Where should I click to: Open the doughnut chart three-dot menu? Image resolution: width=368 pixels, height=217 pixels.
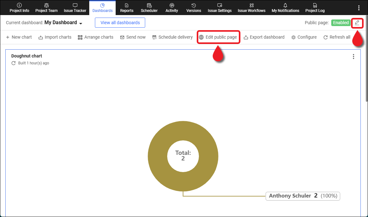tap(354, 57)
